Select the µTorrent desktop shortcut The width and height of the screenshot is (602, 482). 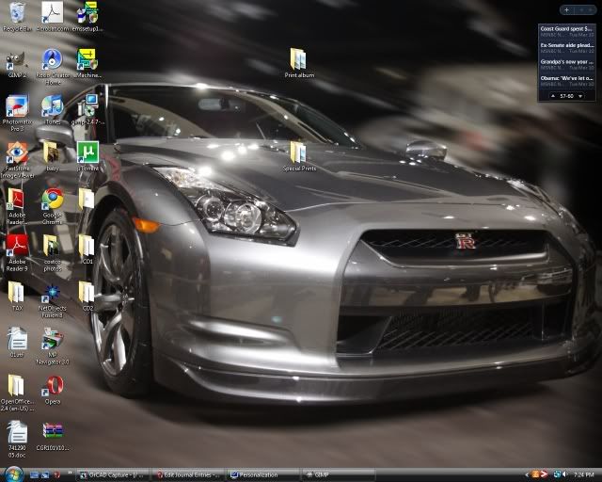87,156
